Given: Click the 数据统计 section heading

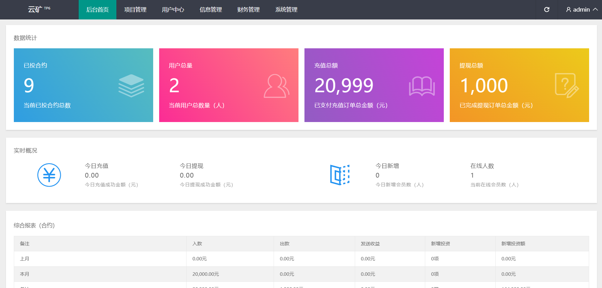Looking at the screenshot, I should coord(25,38).
